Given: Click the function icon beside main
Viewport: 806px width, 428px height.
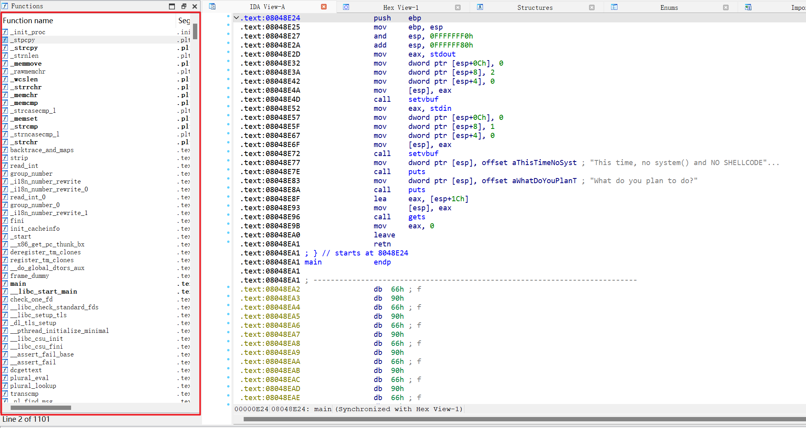Looking at the screenshot, I should 5,284.
